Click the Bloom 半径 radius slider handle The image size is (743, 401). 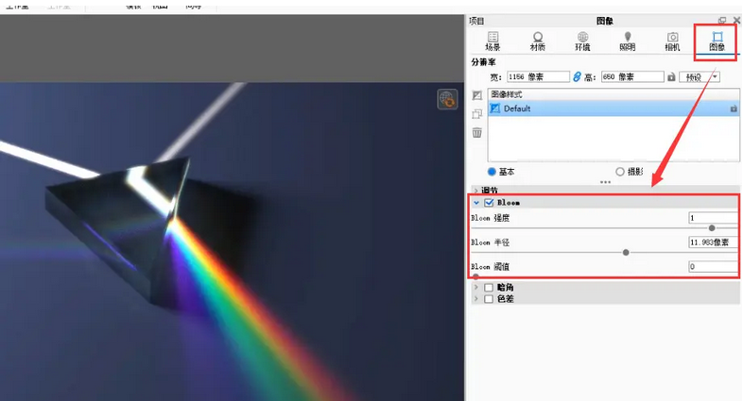[626, 252]
